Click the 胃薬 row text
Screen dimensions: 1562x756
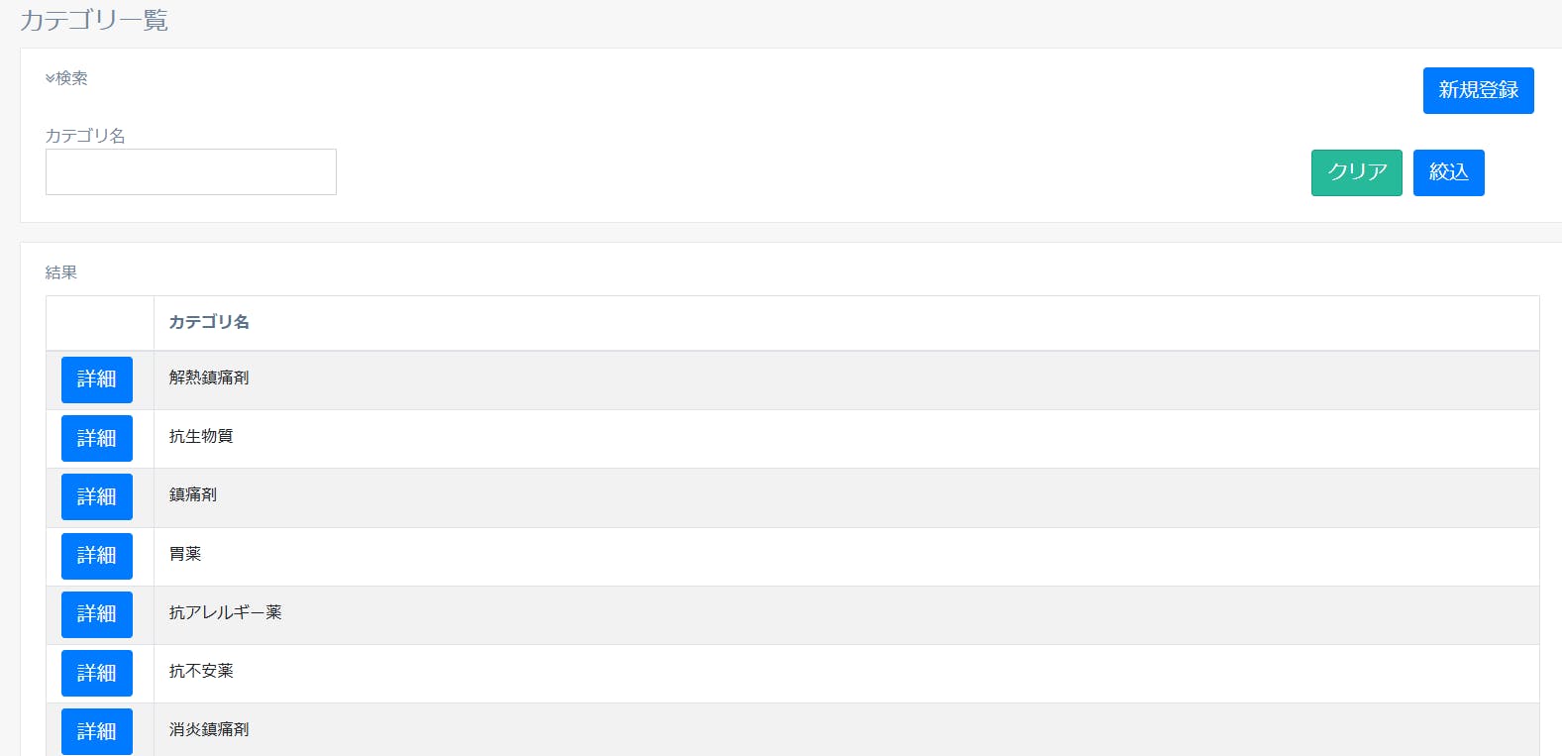[185, 554]
